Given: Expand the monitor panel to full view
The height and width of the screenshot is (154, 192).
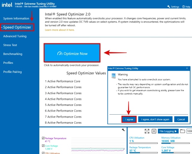Looking at the screenshot, I should pyautogui.click(x=147, y=131).
